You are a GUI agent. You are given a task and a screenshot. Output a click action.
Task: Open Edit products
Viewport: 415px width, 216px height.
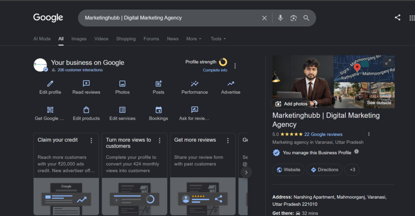click(86, 114)
